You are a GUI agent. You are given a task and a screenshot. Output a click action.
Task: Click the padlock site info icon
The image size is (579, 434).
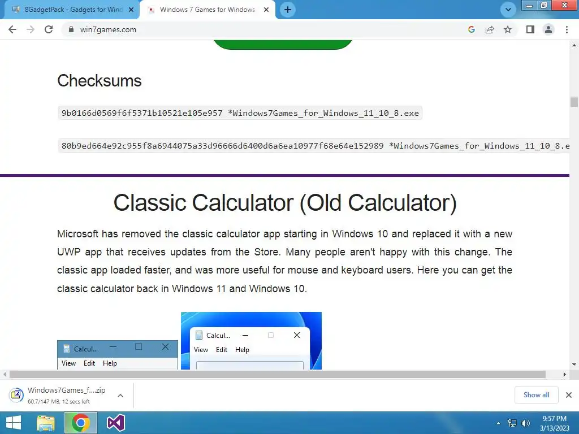click(71, 29)
